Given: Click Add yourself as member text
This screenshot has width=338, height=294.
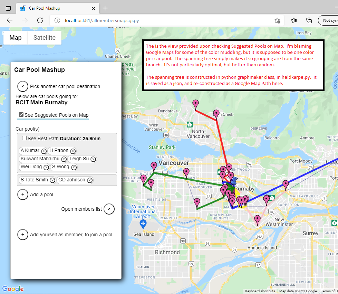Looking at the screenshot, I should (x=71, y=235).
